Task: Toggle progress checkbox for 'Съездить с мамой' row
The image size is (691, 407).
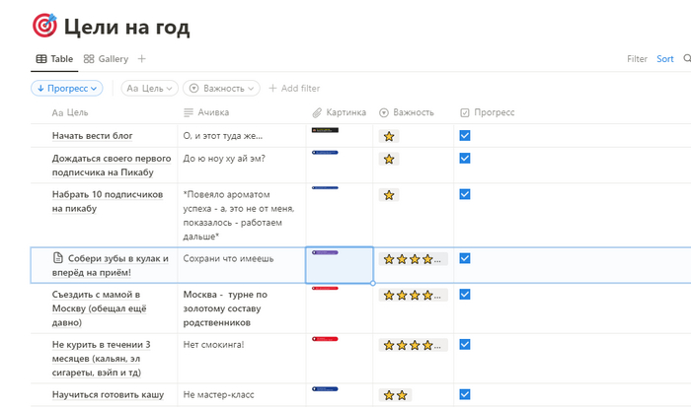Action: pos(465,294)
